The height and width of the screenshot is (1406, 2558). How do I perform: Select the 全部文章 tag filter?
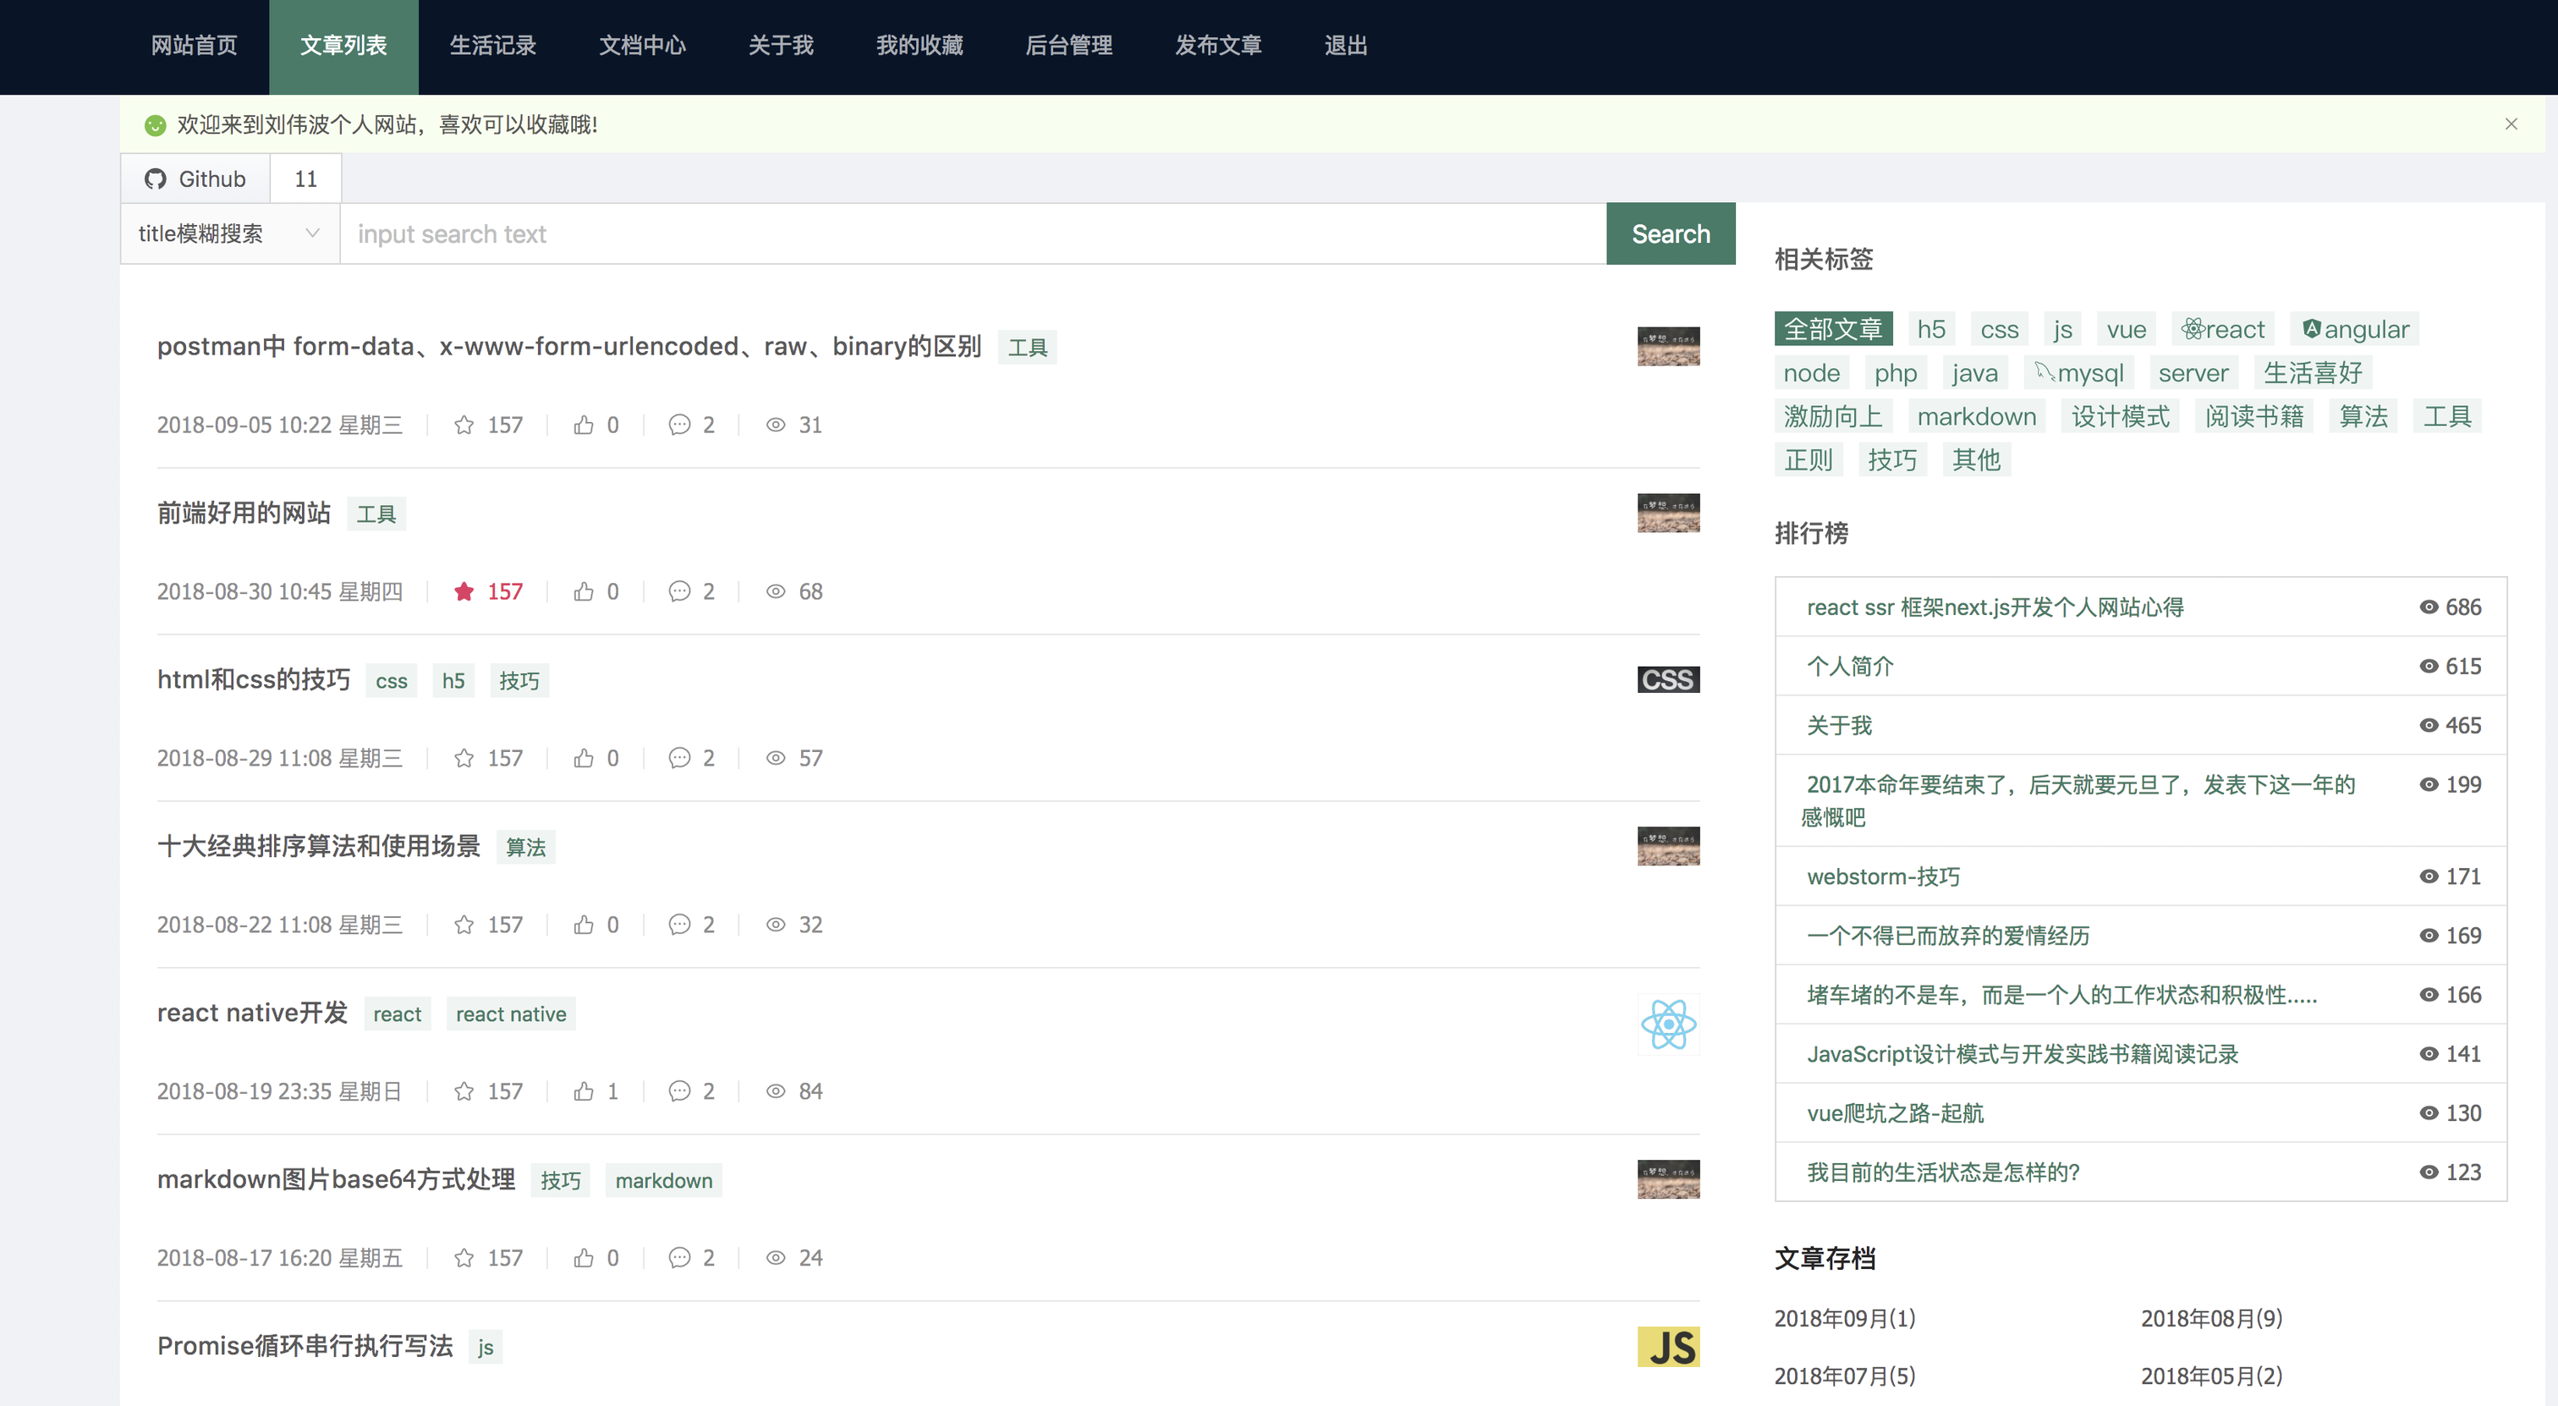point(1832,327)
